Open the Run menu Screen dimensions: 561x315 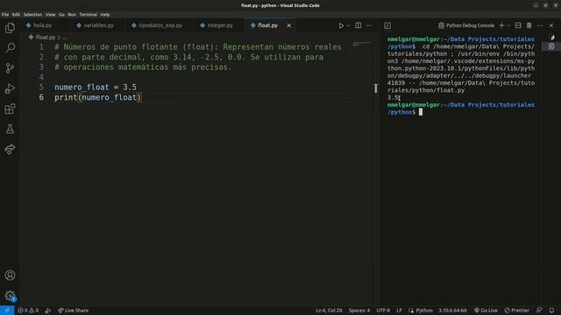(72, 15)
